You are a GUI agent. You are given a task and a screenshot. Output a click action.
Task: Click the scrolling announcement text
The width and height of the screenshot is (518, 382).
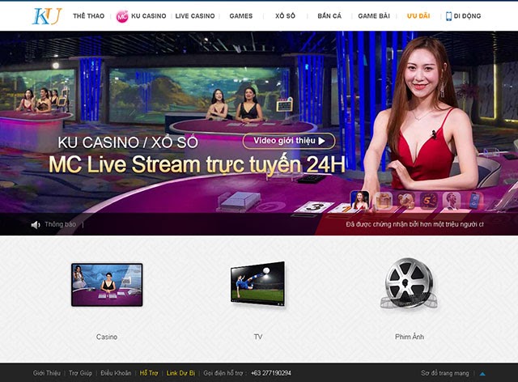tap(414, 224)
